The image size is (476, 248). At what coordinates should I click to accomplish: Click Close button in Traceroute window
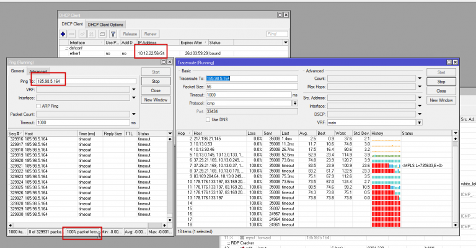441,91
